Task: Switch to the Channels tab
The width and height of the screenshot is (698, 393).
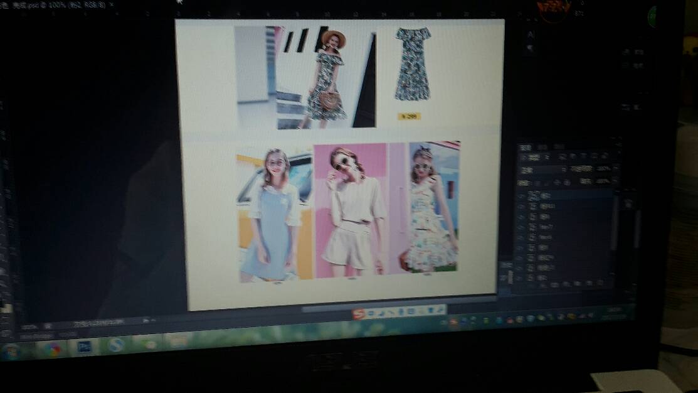Action: (x=543, y=147)
